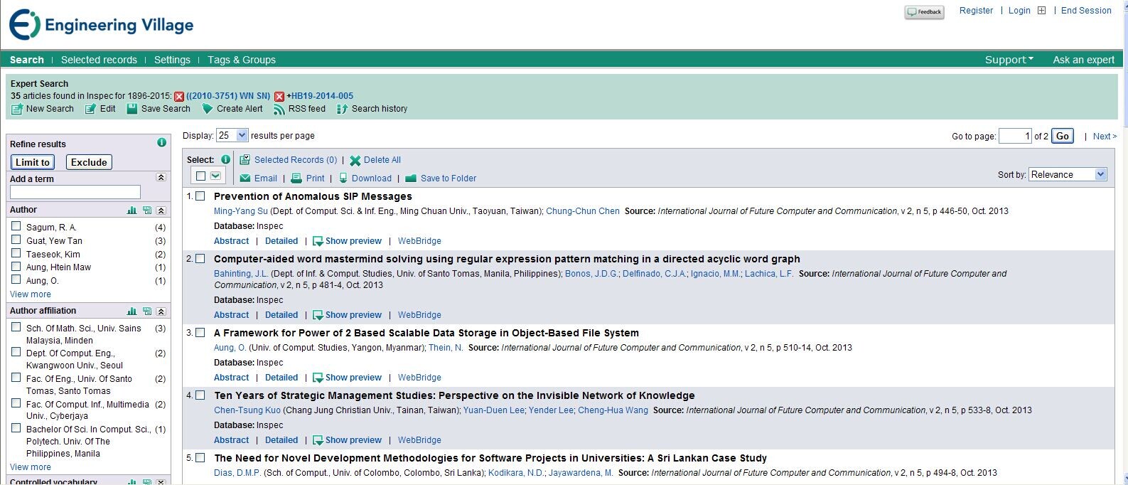Select record 1 checkbox
1128x485 pixels.
pyautogui.click(x=200, y=196)
